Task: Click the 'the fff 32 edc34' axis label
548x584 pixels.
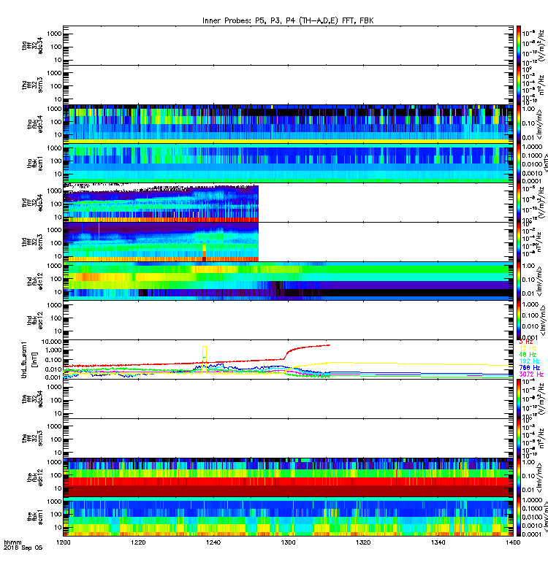Action: tap(32, 399)
